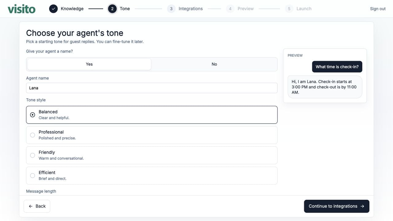Click the step 4 number circle
This screenshot has height=221, width=393.
tap(230, 9)
